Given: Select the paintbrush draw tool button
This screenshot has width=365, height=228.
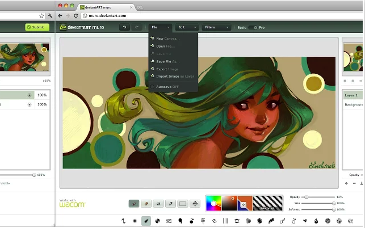Looking at the screenshot, I should pyautogui.click(x=134, y=204).
